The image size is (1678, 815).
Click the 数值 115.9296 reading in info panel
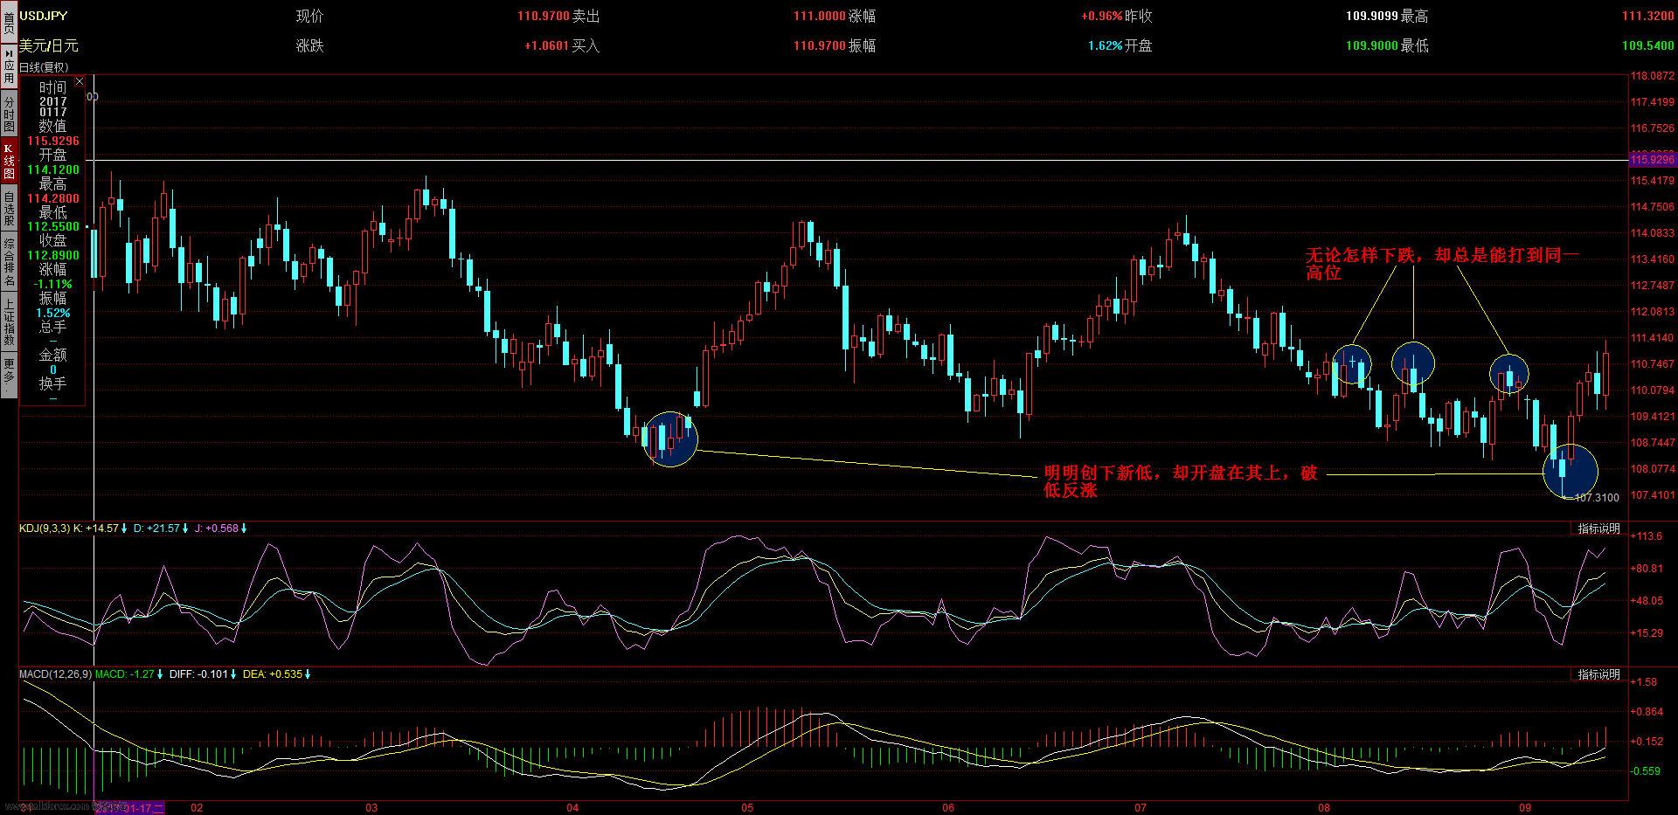tap(52, 141)
